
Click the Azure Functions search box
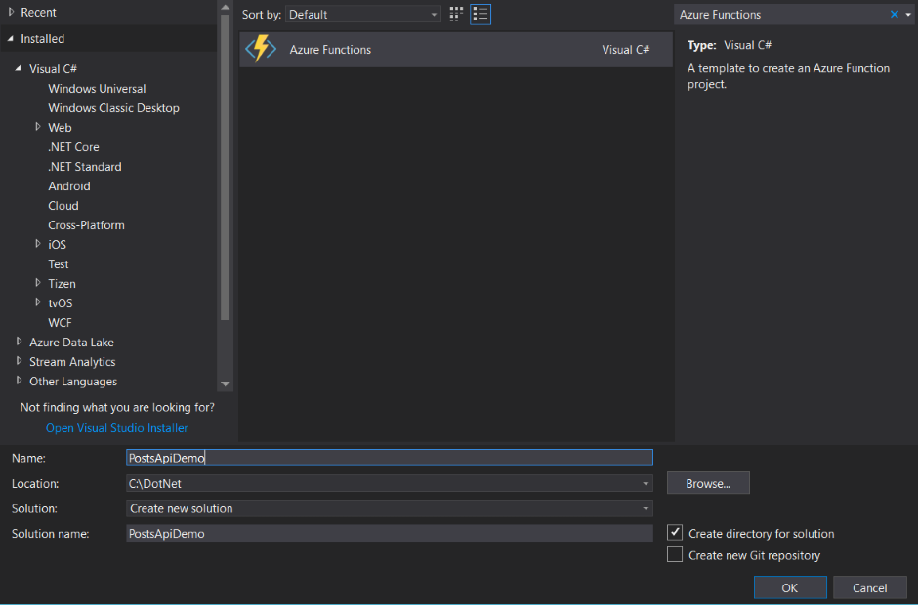[x=781, y=14]
